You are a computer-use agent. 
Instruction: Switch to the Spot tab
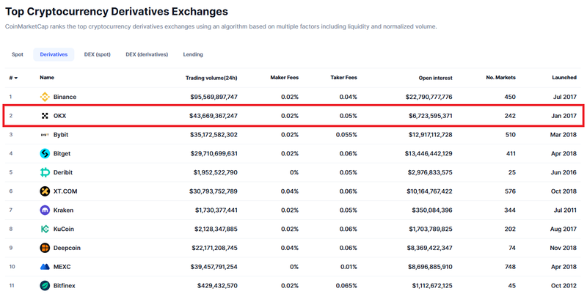click(x=18, y=54)
